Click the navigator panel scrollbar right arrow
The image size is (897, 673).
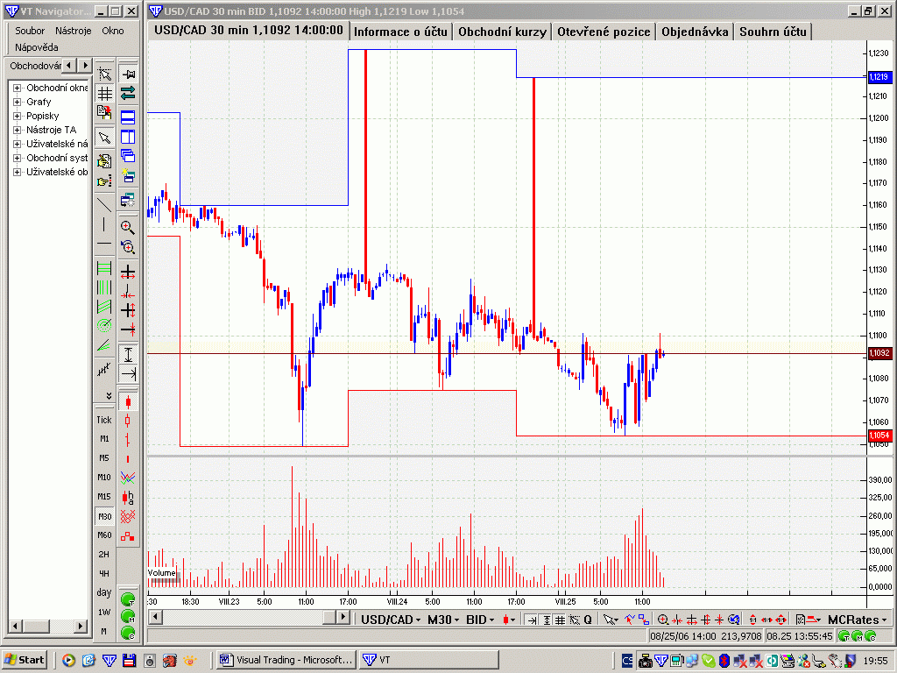coord(81,627)
